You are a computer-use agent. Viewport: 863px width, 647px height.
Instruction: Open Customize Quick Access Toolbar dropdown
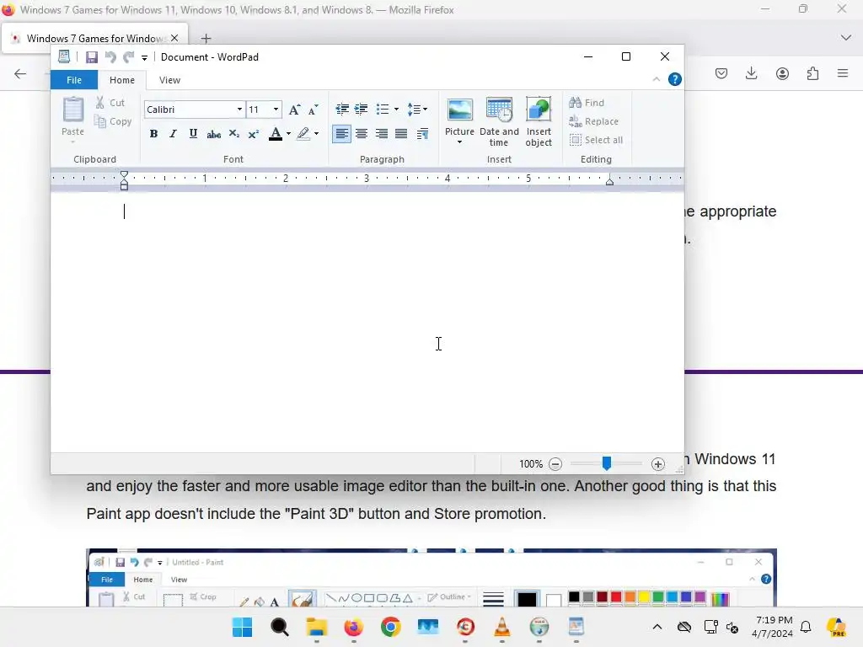[x=144, y=58]
